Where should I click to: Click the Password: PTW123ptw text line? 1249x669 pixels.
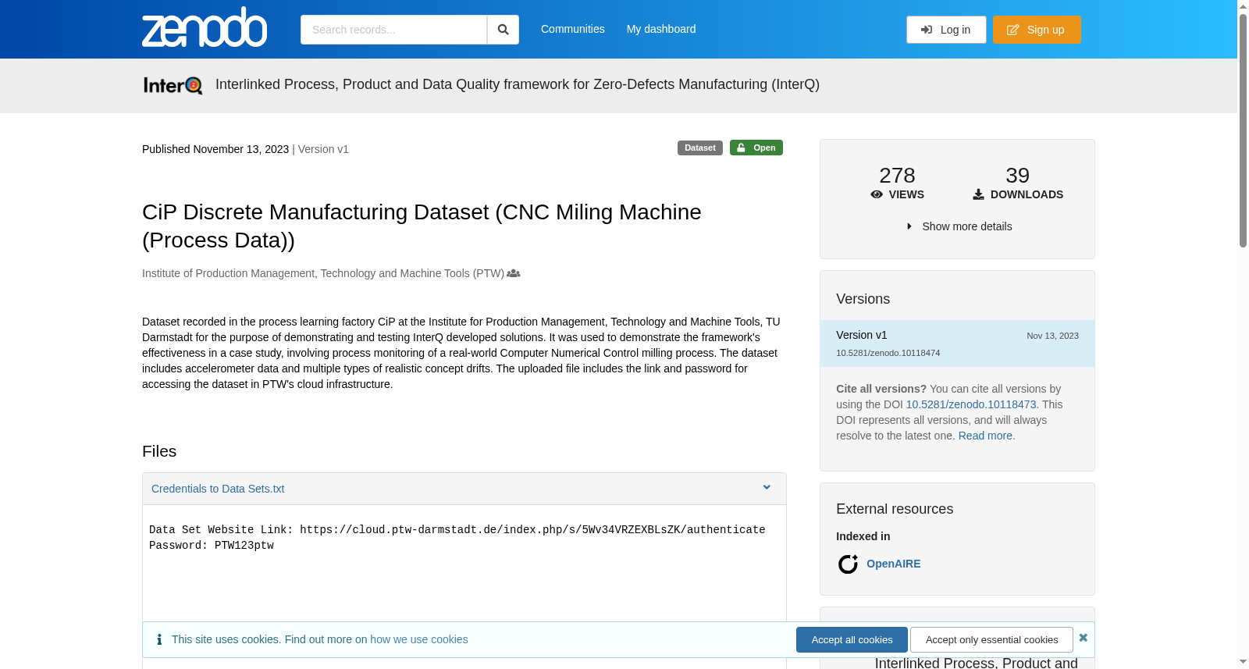(x=212, y=546)
